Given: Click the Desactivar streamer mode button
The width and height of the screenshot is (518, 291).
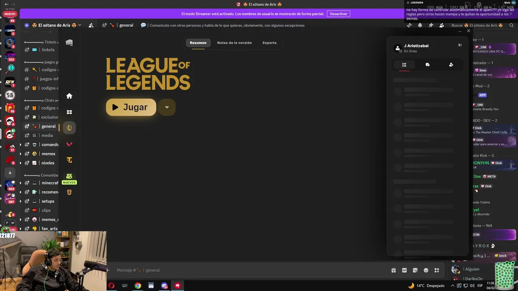Looking at the screenshot, I should point(338,14).
